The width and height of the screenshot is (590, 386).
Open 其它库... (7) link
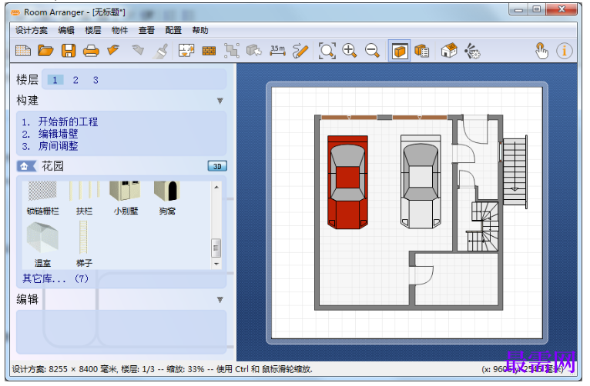(55, 278)
